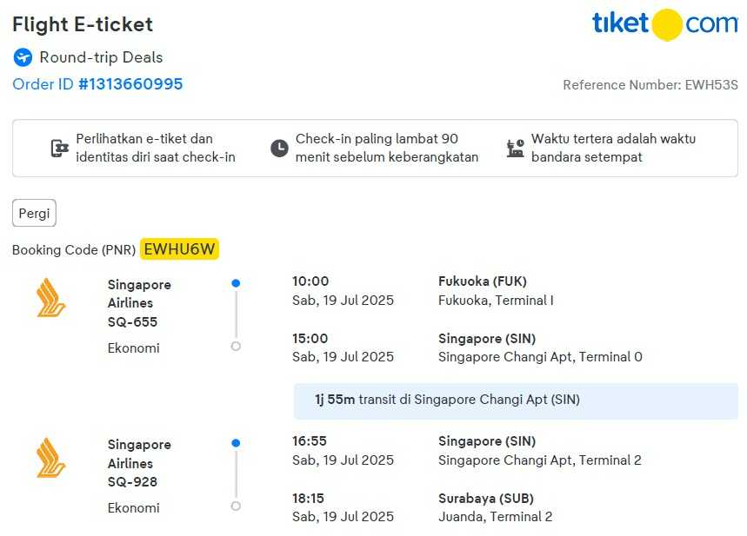The width and height of the screenshot is (747, 536).
Task: Click the Surabaya arrival timeline dot
Action: click(x=236, y=506)
